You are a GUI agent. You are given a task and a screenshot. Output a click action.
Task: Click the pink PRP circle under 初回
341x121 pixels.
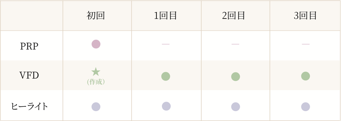[x=96, y=44]
